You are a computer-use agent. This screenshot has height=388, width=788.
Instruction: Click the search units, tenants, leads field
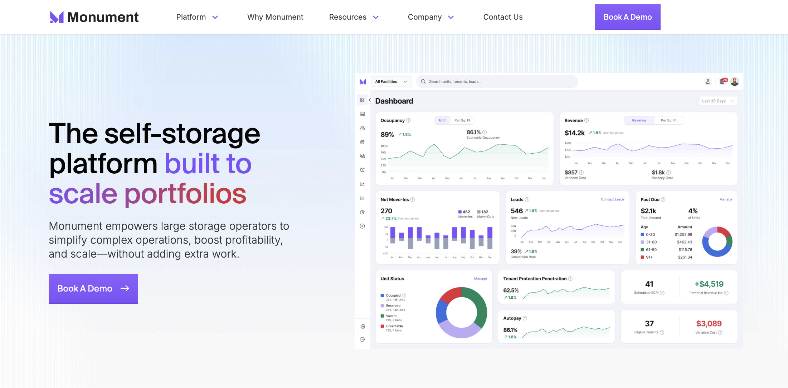(497, 81)
